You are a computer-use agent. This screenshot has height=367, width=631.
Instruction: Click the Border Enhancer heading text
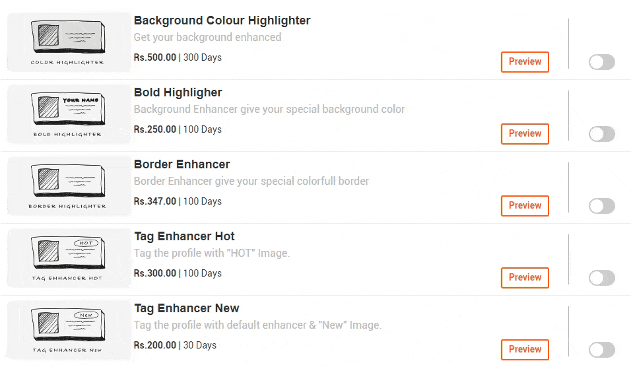[x=182, y=164]
